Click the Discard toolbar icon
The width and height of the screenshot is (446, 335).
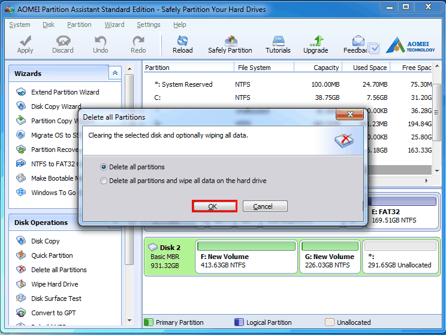point(63,41)
